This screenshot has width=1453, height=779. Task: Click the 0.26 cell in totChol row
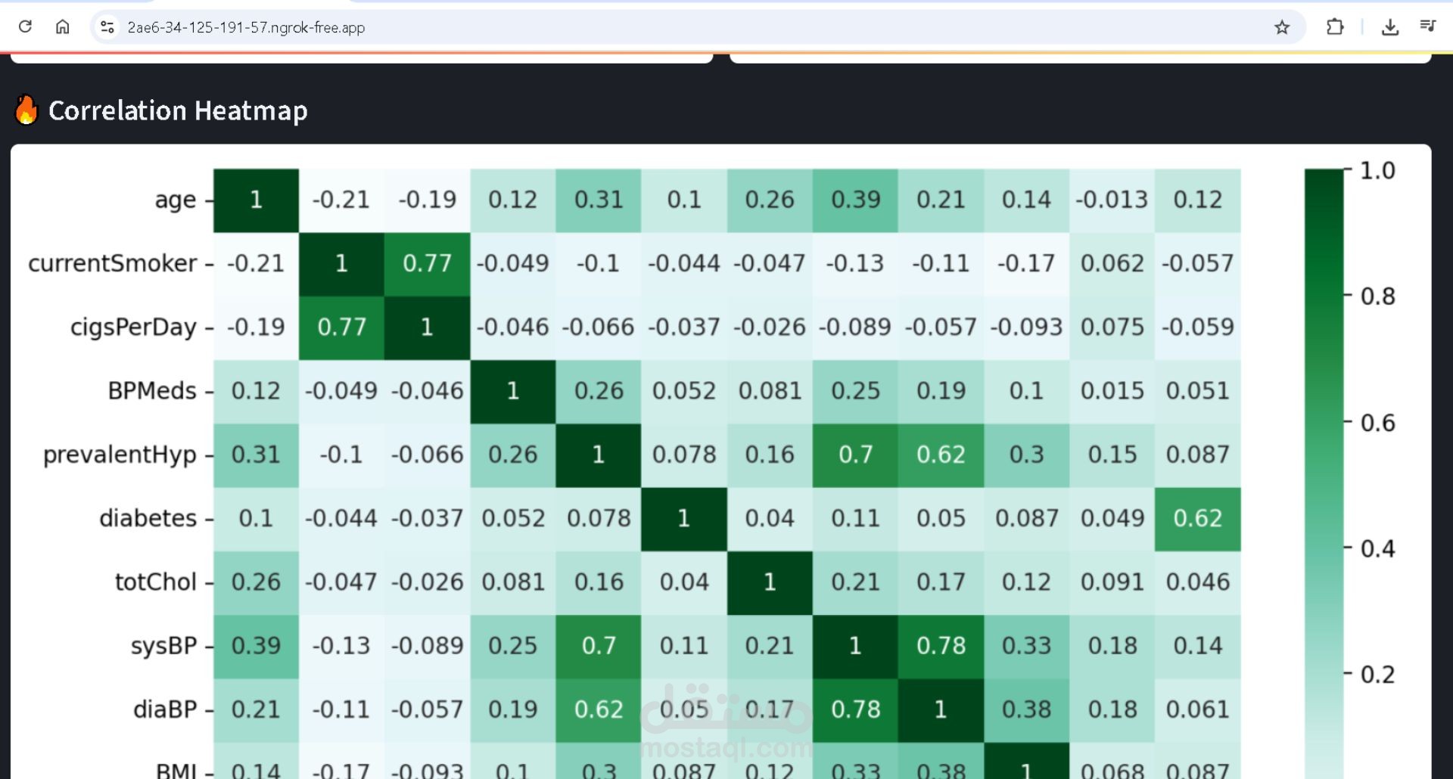click(256, 583)
